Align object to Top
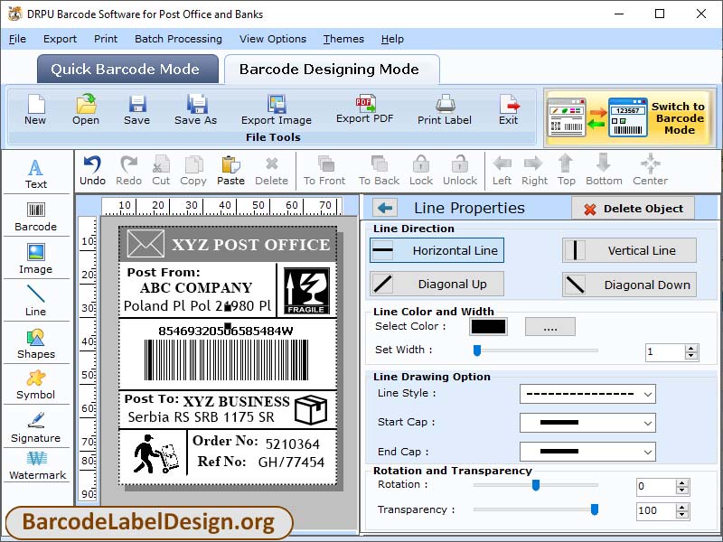Viewport: 723px width, 542px height. (567, 171)
